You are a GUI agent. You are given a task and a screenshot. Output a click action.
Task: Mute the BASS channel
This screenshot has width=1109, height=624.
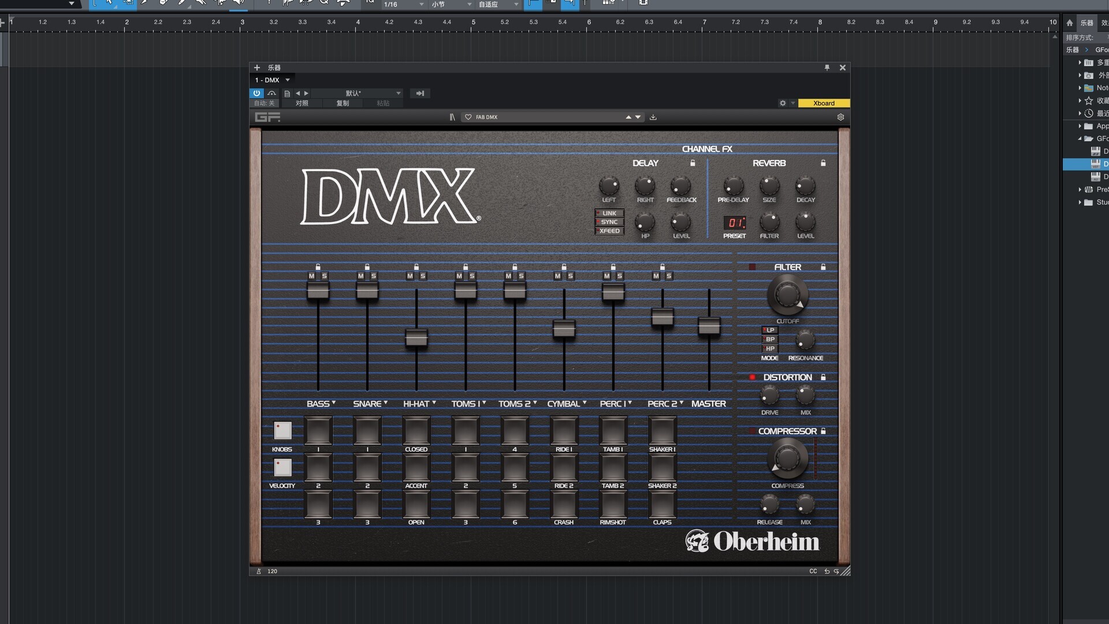pos(312,276)
